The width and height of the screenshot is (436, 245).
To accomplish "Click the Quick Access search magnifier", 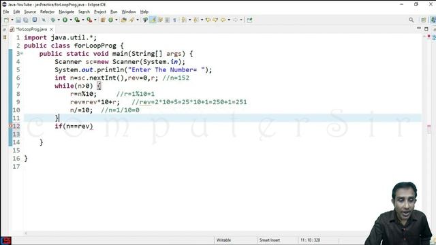I will (411, 20).
